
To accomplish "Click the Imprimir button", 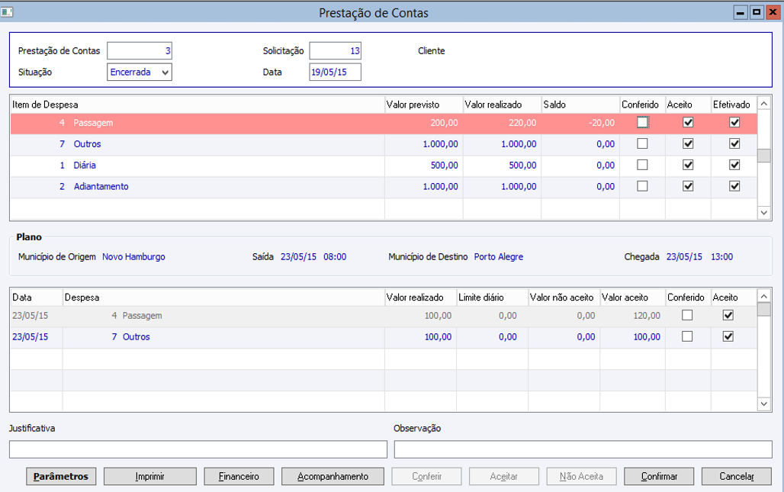I will point(150,476).
